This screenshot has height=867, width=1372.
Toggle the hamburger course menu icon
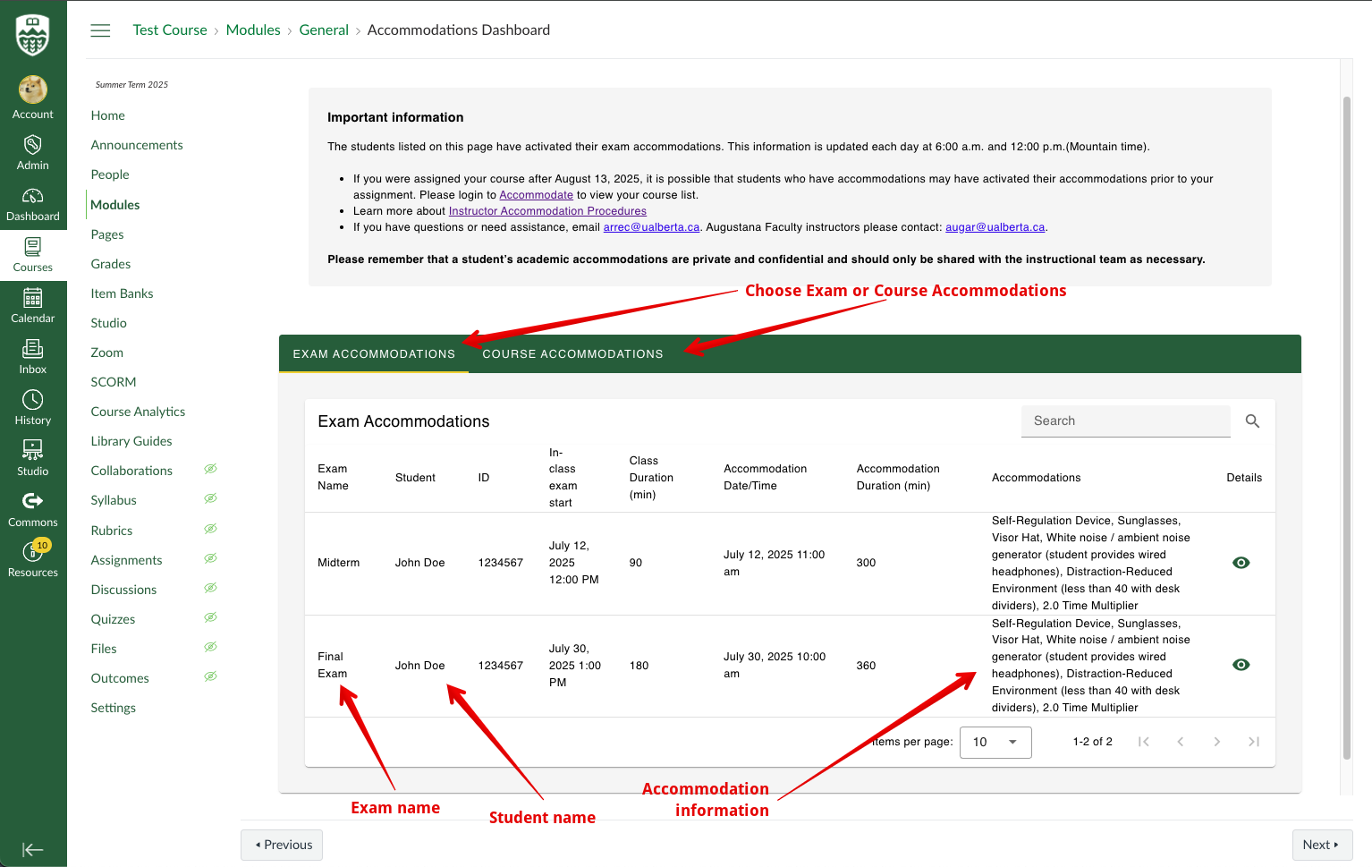(x=101, y=30)
